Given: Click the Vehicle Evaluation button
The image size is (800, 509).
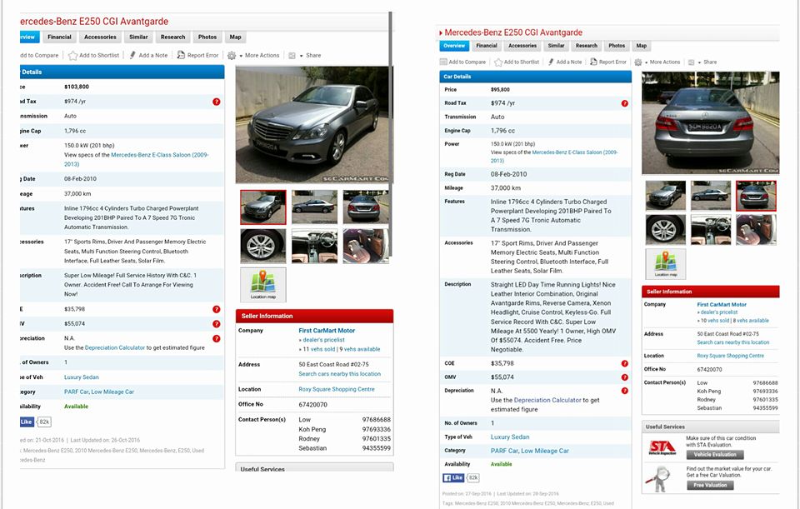Looking at the screenshot, I should click(x=715, y=454).
